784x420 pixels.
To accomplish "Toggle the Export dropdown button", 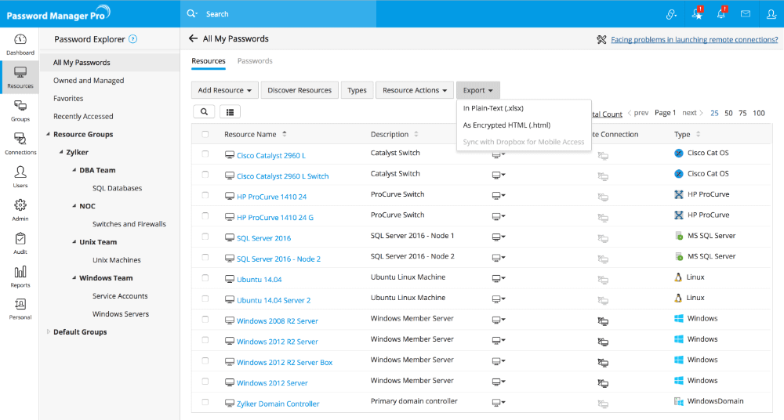I will click(x=477, y=90).
